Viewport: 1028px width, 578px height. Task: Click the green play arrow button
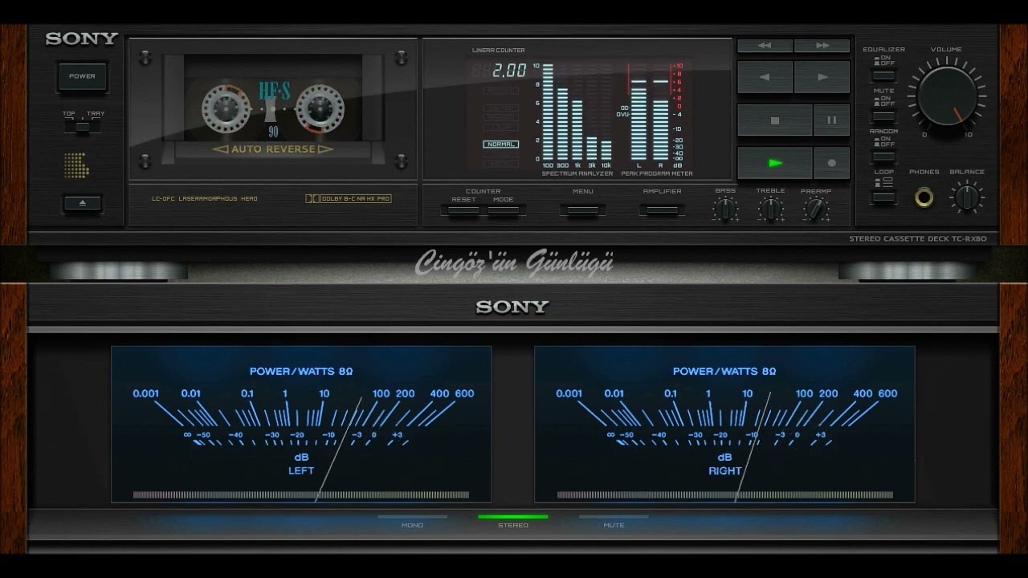(x=775, y=163)
